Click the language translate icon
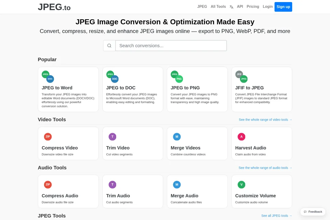330x220 pixels. [x=231, y=7]
